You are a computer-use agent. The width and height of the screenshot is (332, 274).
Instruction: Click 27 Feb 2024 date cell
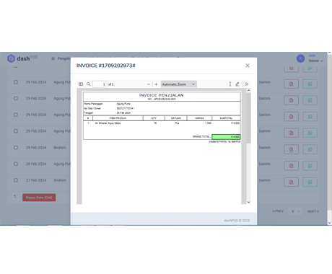[36, 180]
